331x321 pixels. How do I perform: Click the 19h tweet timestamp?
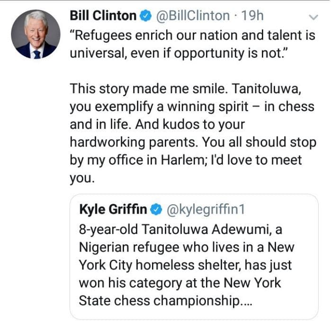[252, 16]
